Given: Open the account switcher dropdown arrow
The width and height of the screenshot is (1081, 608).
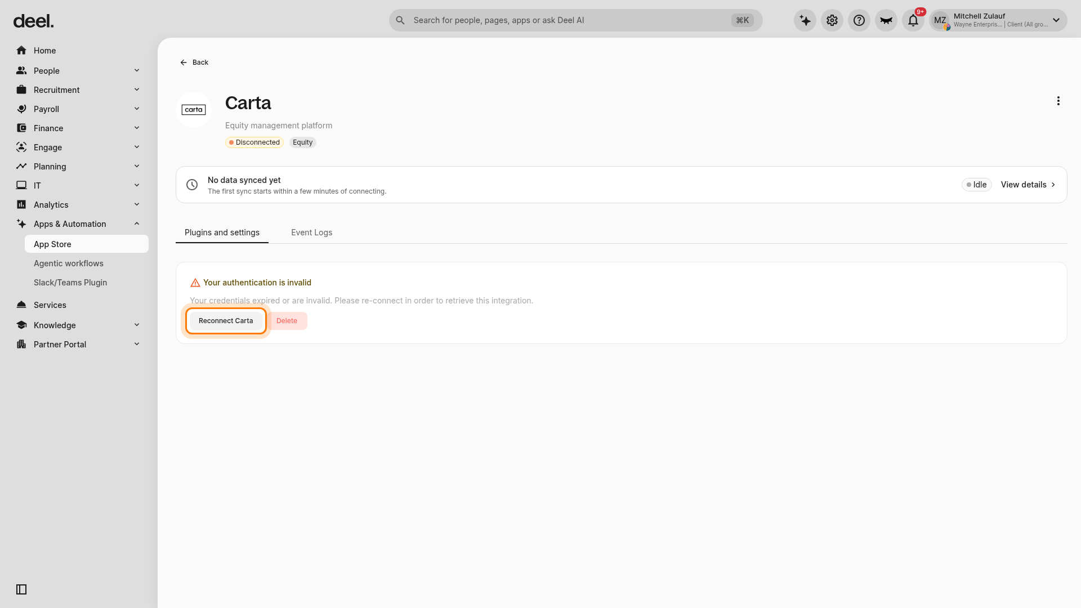Looking at the screenshot, I should (x=1056, y=20).
